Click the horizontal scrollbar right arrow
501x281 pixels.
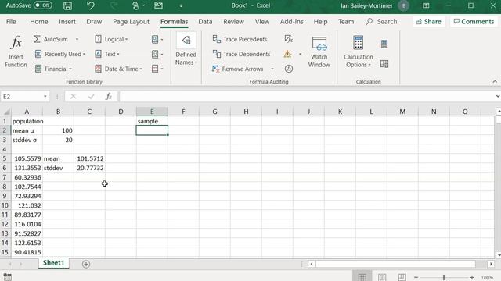point(491,264)
